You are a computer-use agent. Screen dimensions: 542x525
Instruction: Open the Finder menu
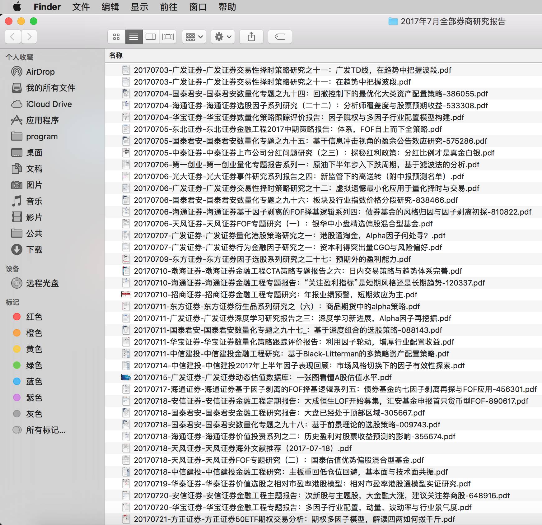point(47,7)
